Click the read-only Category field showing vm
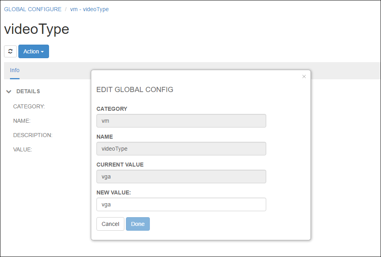The width and height of the screenshot is (381, 257). (181, 121)
